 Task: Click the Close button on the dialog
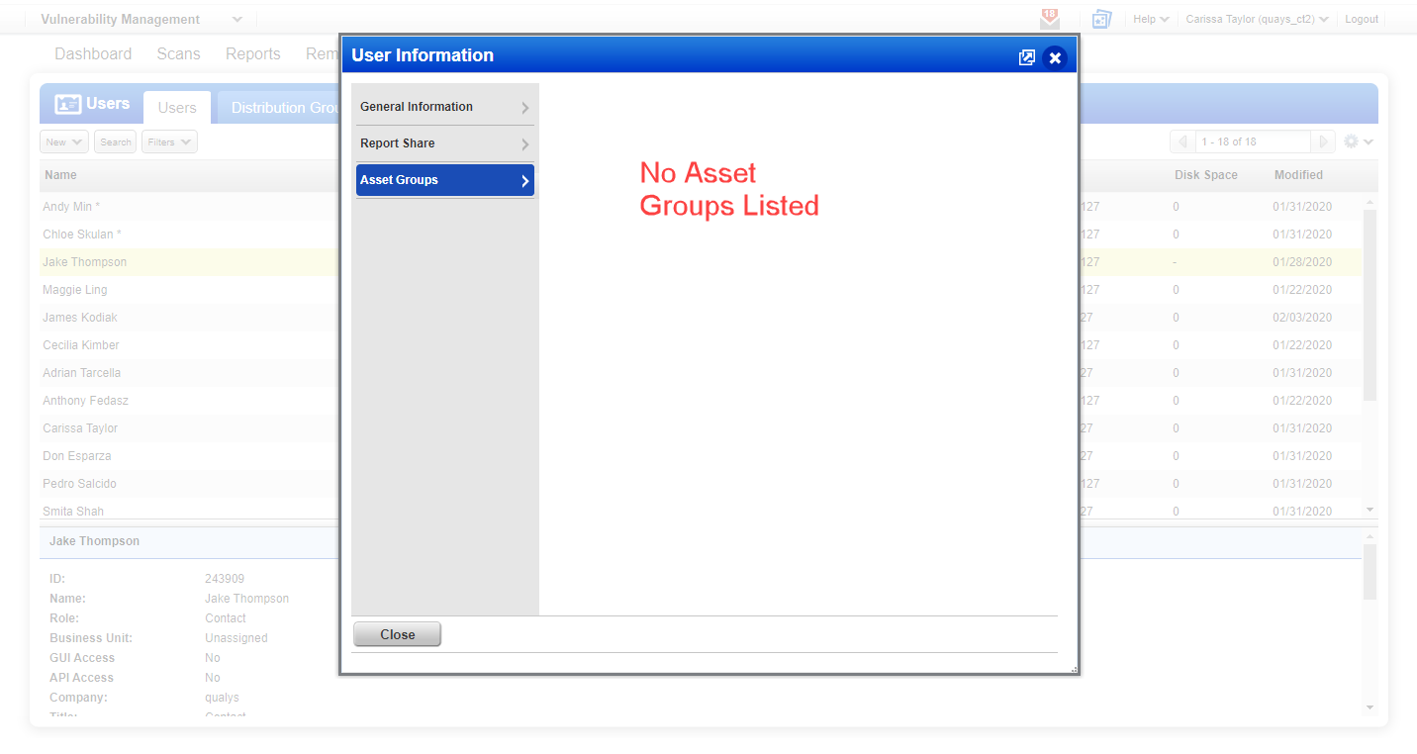point(397,633)
